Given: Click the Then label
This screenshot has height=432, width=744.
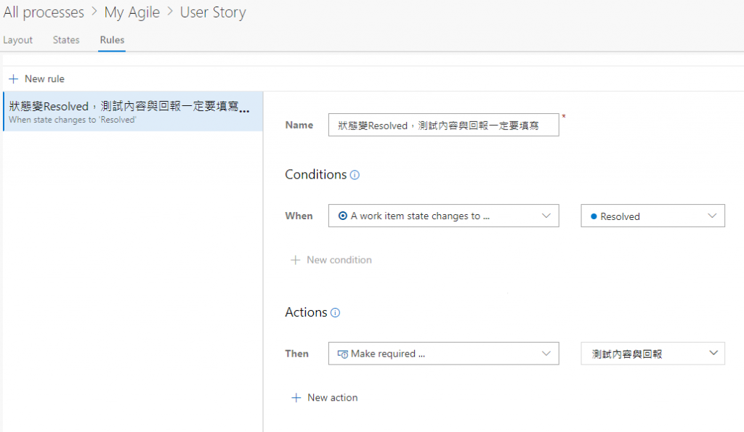Looking at the screenshot, I should (x=297, y=354).
